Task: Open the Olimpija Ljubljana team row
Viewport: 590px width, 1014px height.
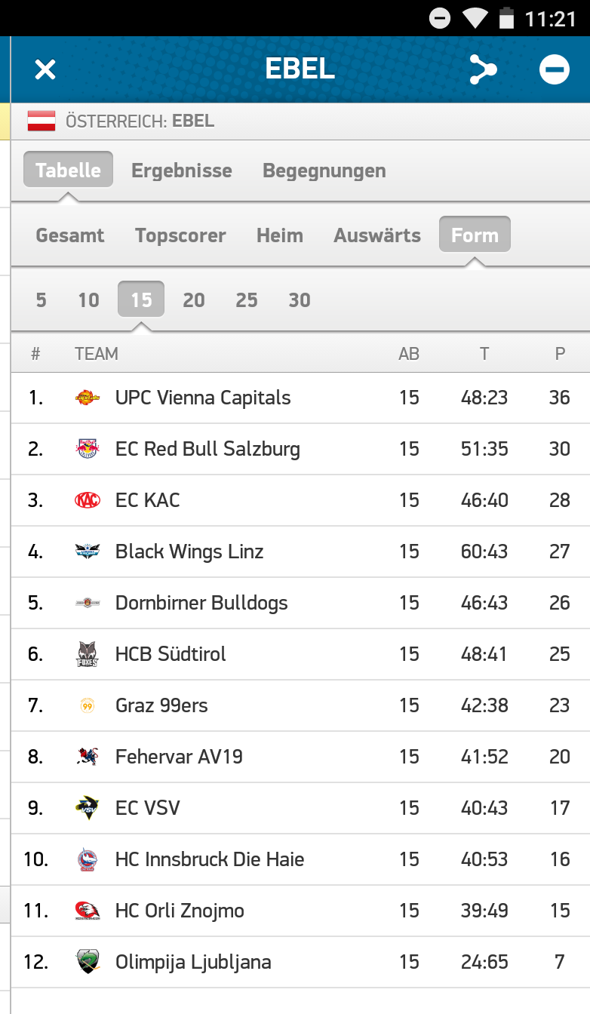Action: click(193, 962)
